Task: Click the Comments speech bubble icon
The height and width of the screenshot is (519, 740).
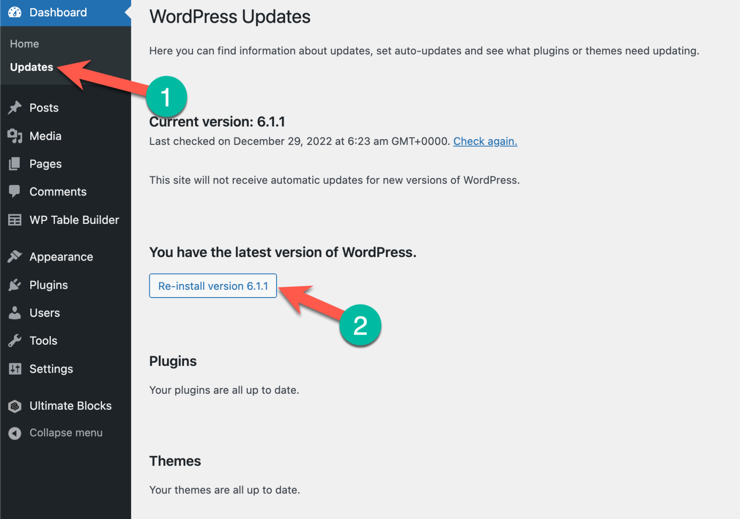Action: (15, 192)
